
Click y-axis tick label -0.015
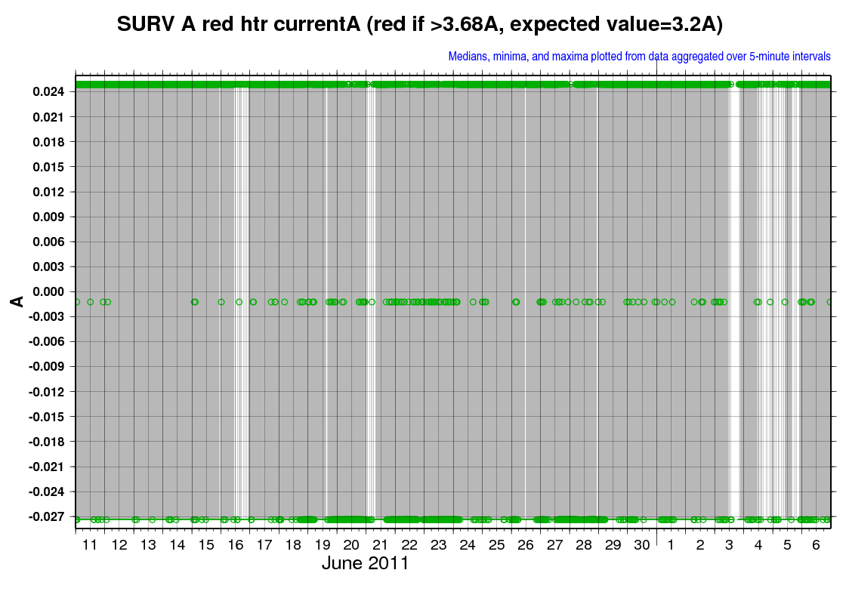click(x=46, y=417)
